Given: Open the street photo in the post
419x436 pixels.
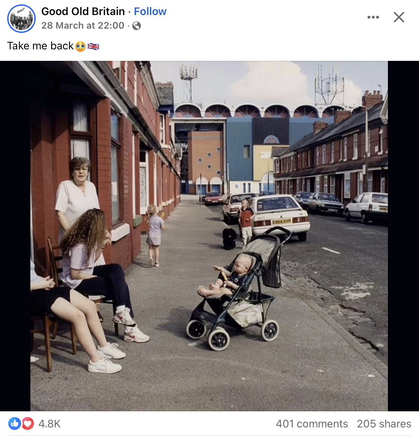Looking at the screenshot, I should click(x=209, y=236).
